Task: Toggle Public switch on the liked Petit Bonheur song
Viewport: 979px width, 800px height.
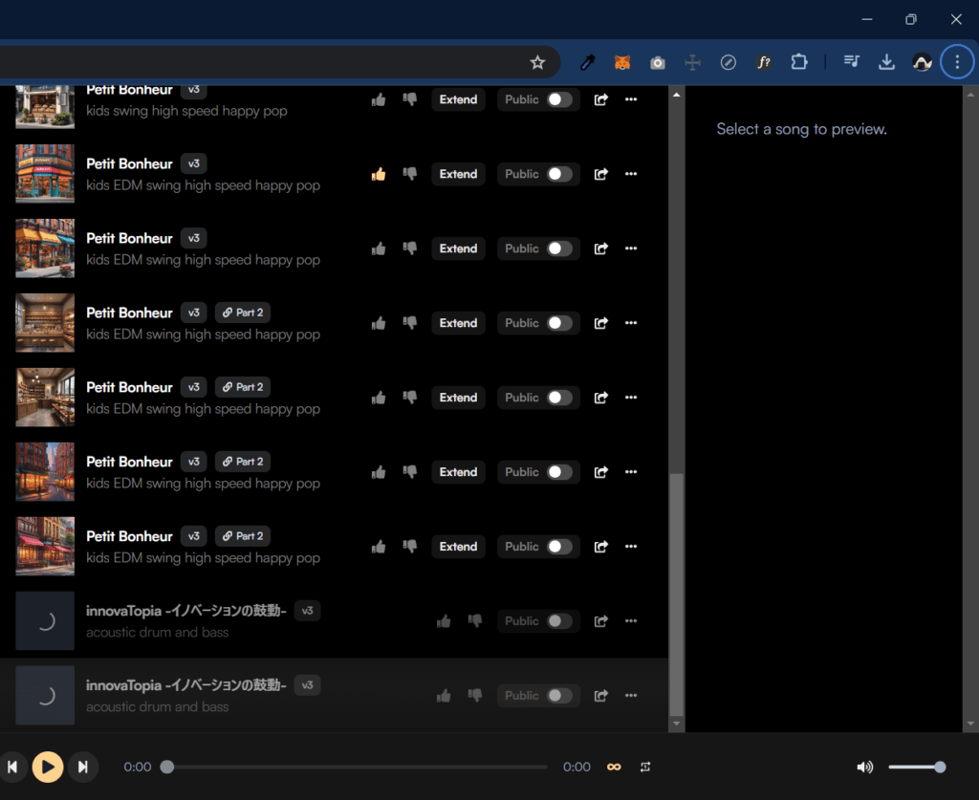Action: point(559,174)
